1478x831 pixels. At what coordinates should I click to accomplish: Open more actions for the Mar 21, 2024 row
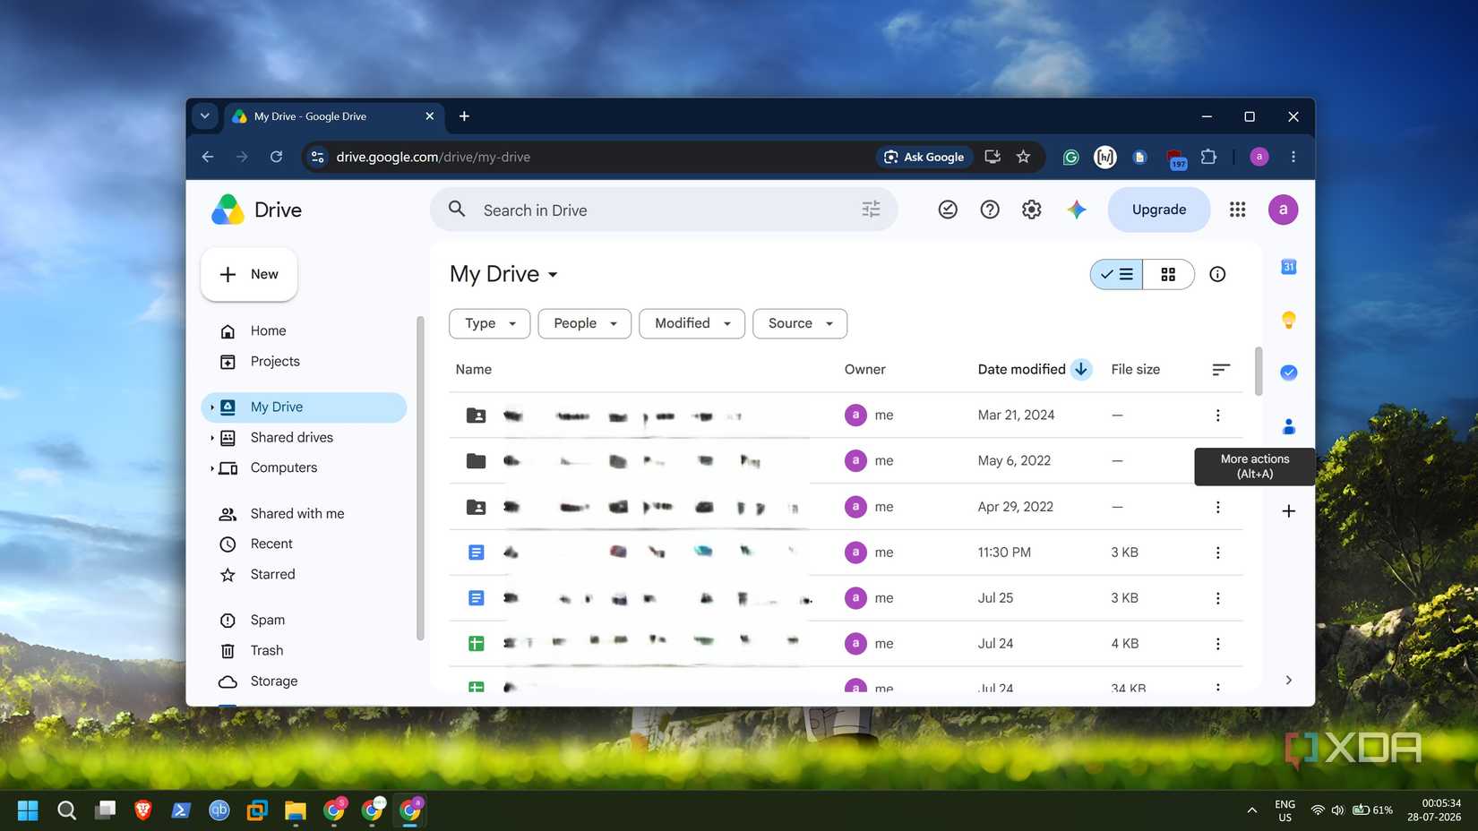pyautogui.click(x=1217, y=415)
